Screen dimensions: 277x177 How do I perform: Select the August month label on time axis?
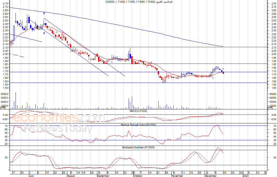[x=71, y=176]
